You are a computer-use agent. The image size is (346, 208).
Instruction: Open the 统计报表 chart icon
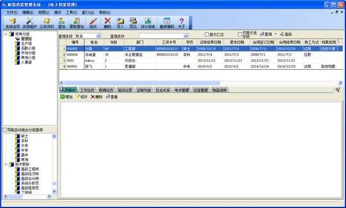(148, 23)
